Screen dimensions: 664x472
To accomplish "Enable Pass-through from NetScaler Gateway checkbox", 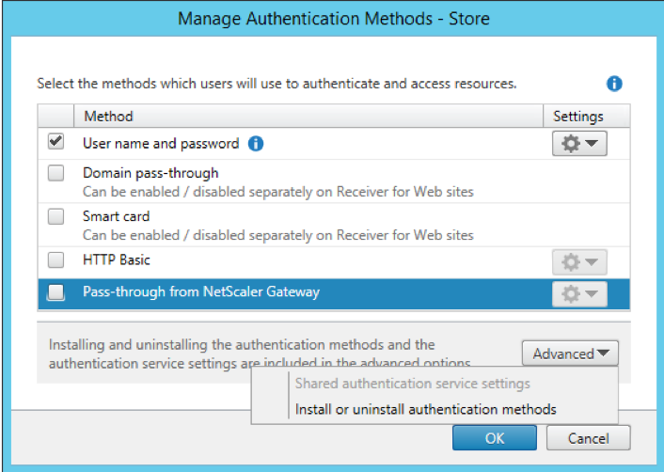I will (x=56, y=292).
